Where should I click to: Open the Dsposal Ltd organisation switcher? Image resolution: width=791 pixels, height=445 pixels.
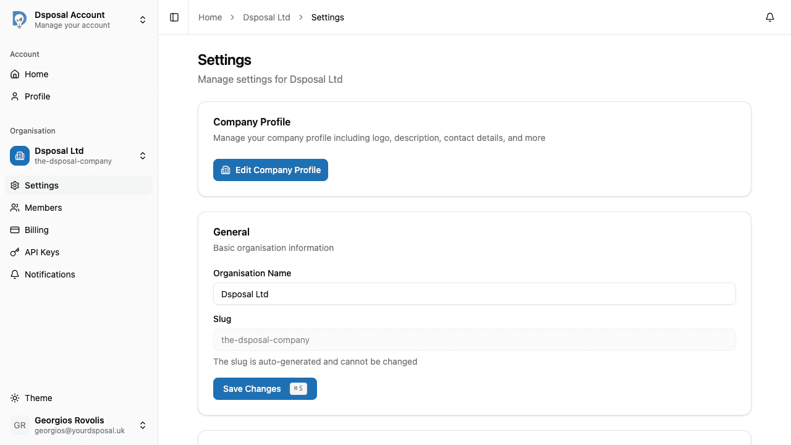point(143,156)
